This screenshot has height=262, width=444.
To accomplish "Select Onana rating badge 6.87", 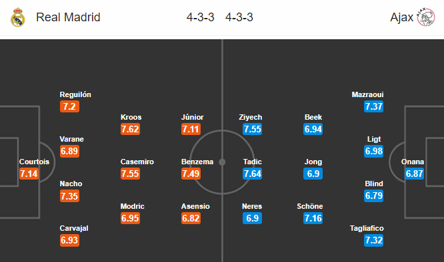I will [x=414, y=174].
